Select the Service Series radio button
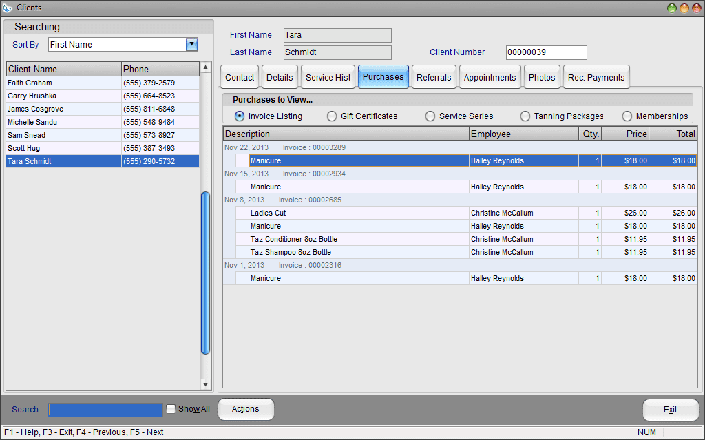Viewport: 705px width, 440px height. [430, 116]
